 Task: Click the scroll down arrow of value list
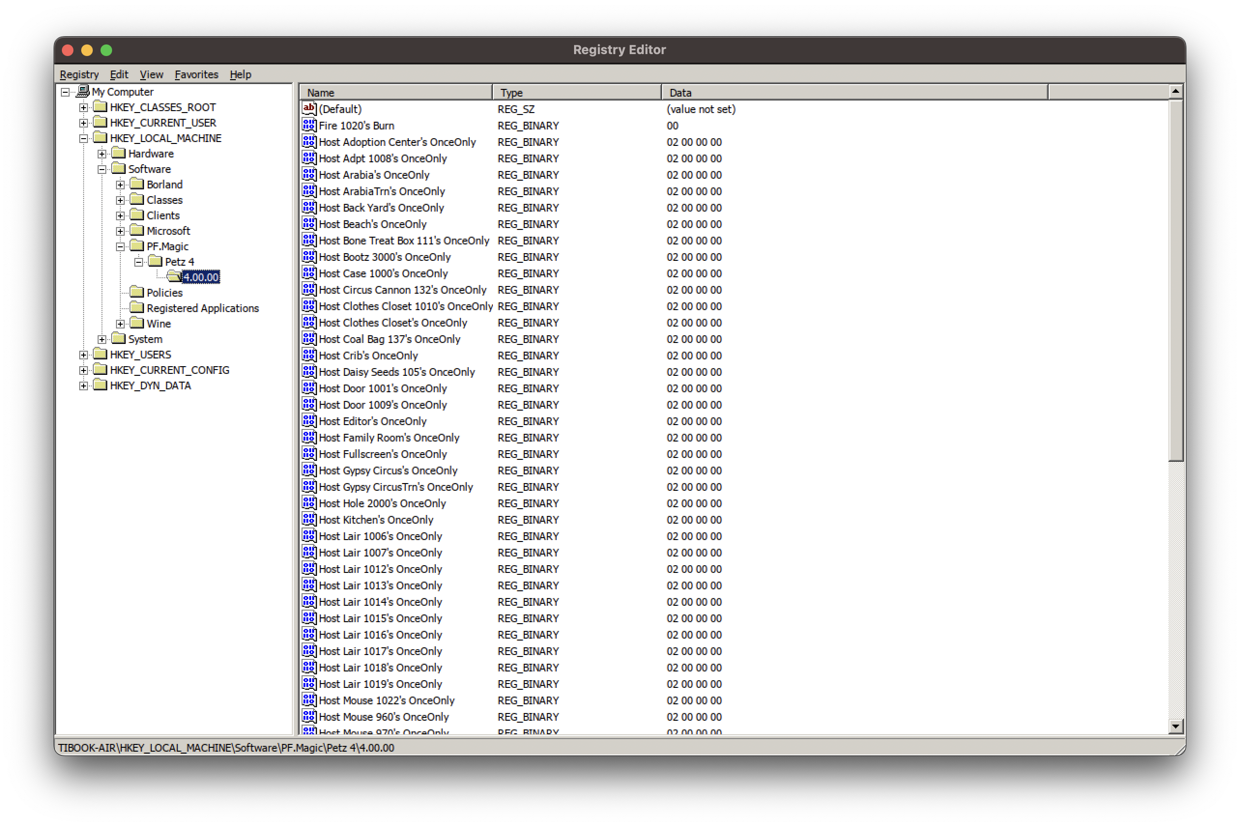click(1175, 726)
